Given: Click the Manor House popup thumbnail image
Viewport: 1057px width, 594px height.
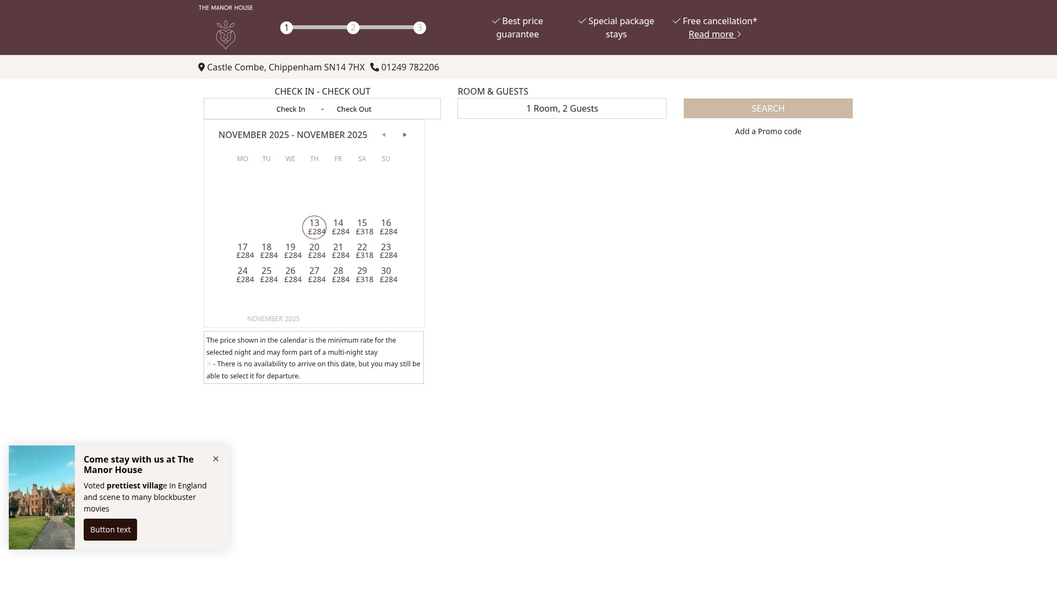Looking at the screenshot, I should pyautogui.click(x=42, y=497).
